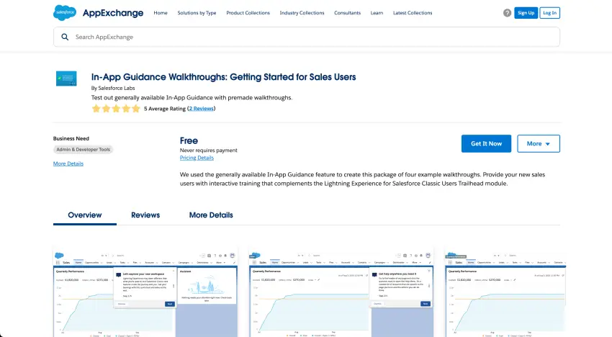Click the help question mark icon
612x337 pixels.
(507, 13)
